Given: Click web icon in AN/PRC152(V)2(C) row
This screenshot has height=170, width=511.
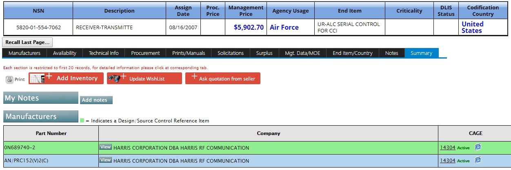Looking at the screenshot, I should [478, 160].
